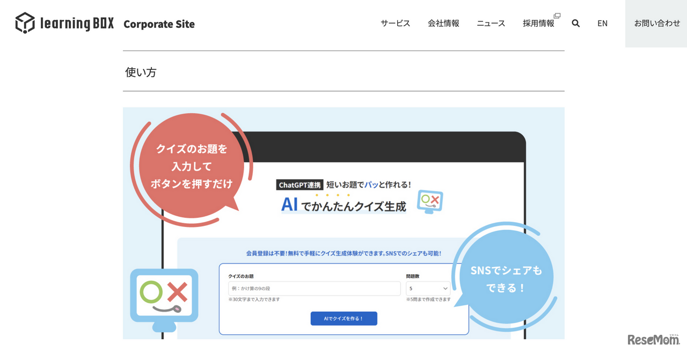This screenshot has height=352, width=687.
Task: Click the 短いお題でパッと作れる！ tagline
Action: tap(369, 185)
